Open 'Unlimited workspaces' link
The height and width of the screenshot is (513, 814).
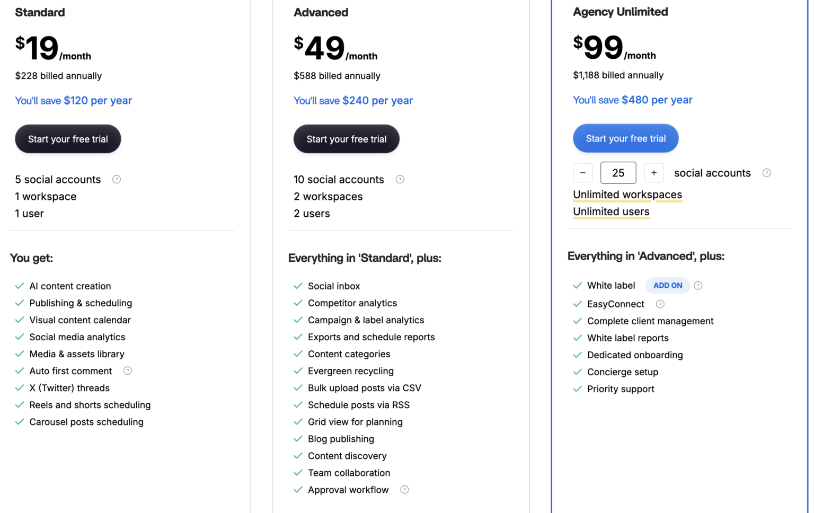coord(627,194)
